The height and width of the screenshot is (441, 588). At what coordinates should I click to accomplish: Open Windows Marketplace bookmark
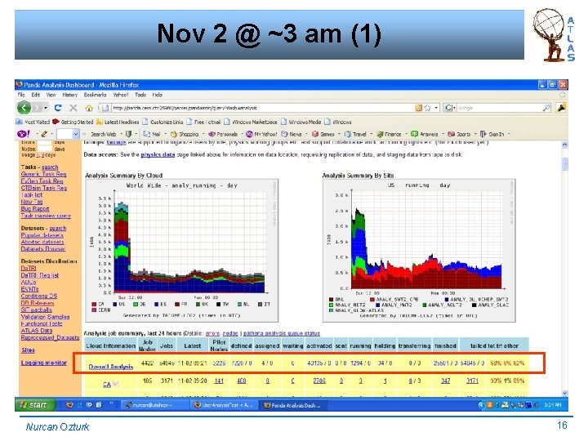pos(251,122)
